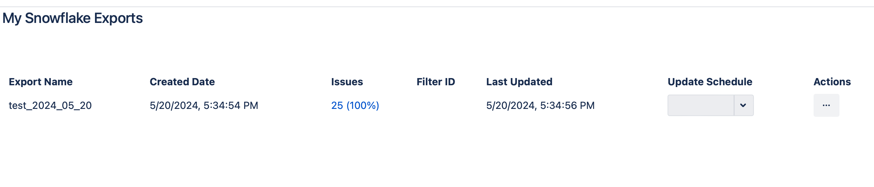874x187 pixels.
Task: Click the last updated 5/20/2024 date
Action: [510, 105]
